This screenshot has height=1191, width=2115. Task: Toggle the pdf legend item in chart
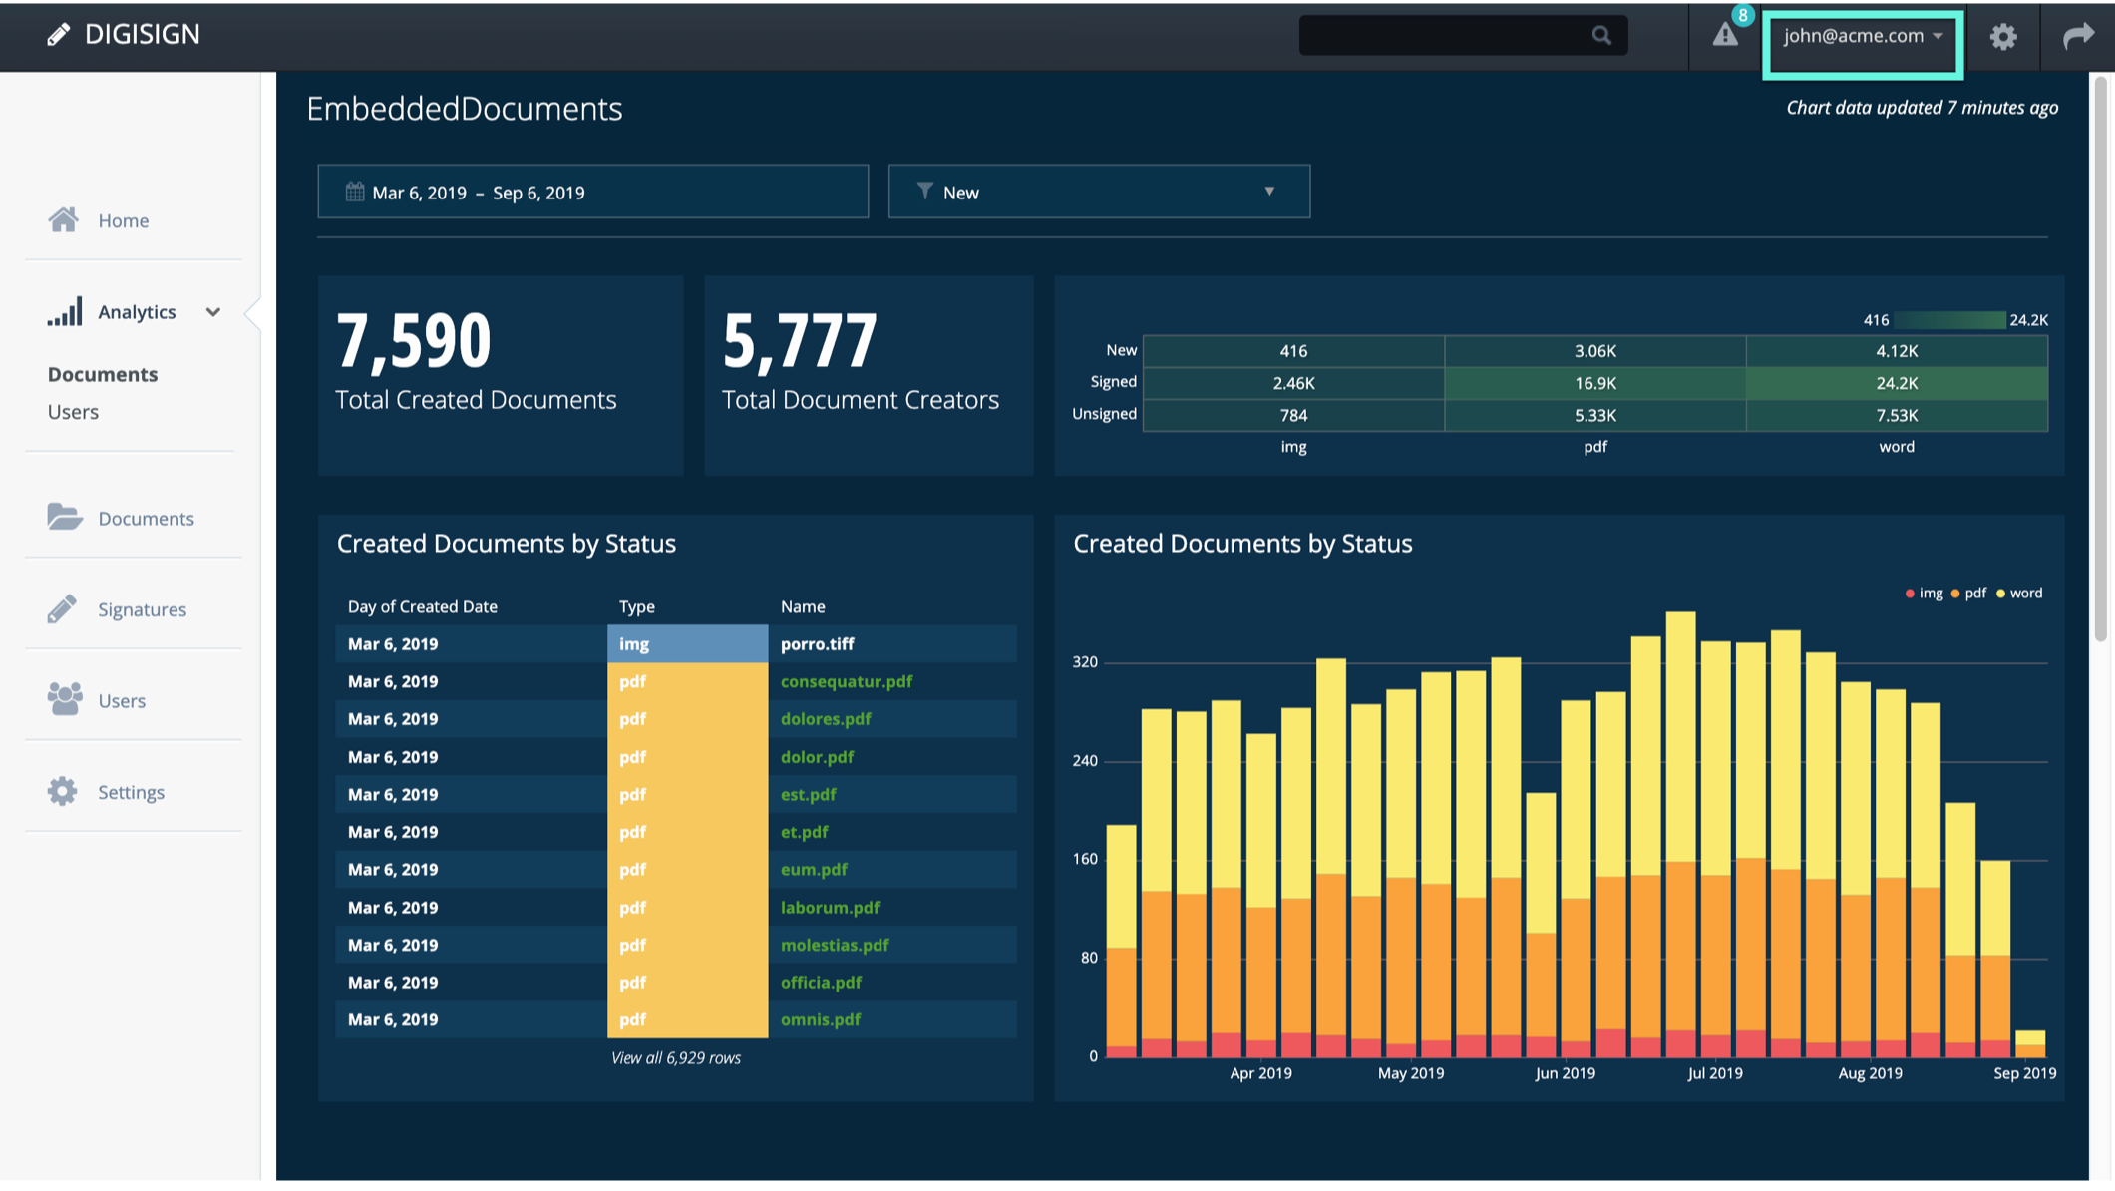click(x=1968, y=594)
